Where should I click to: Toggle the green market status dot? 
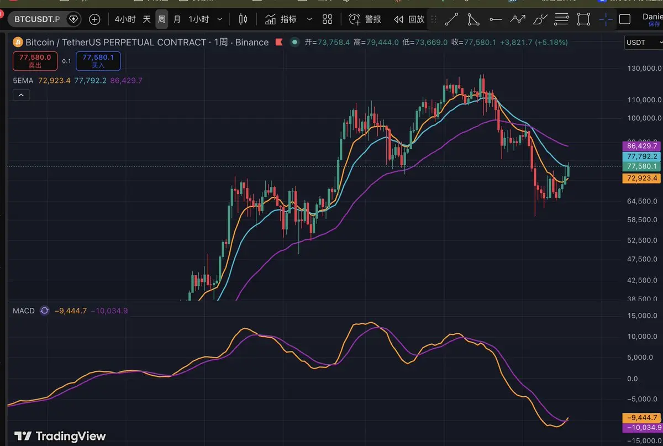coord(294,42)
